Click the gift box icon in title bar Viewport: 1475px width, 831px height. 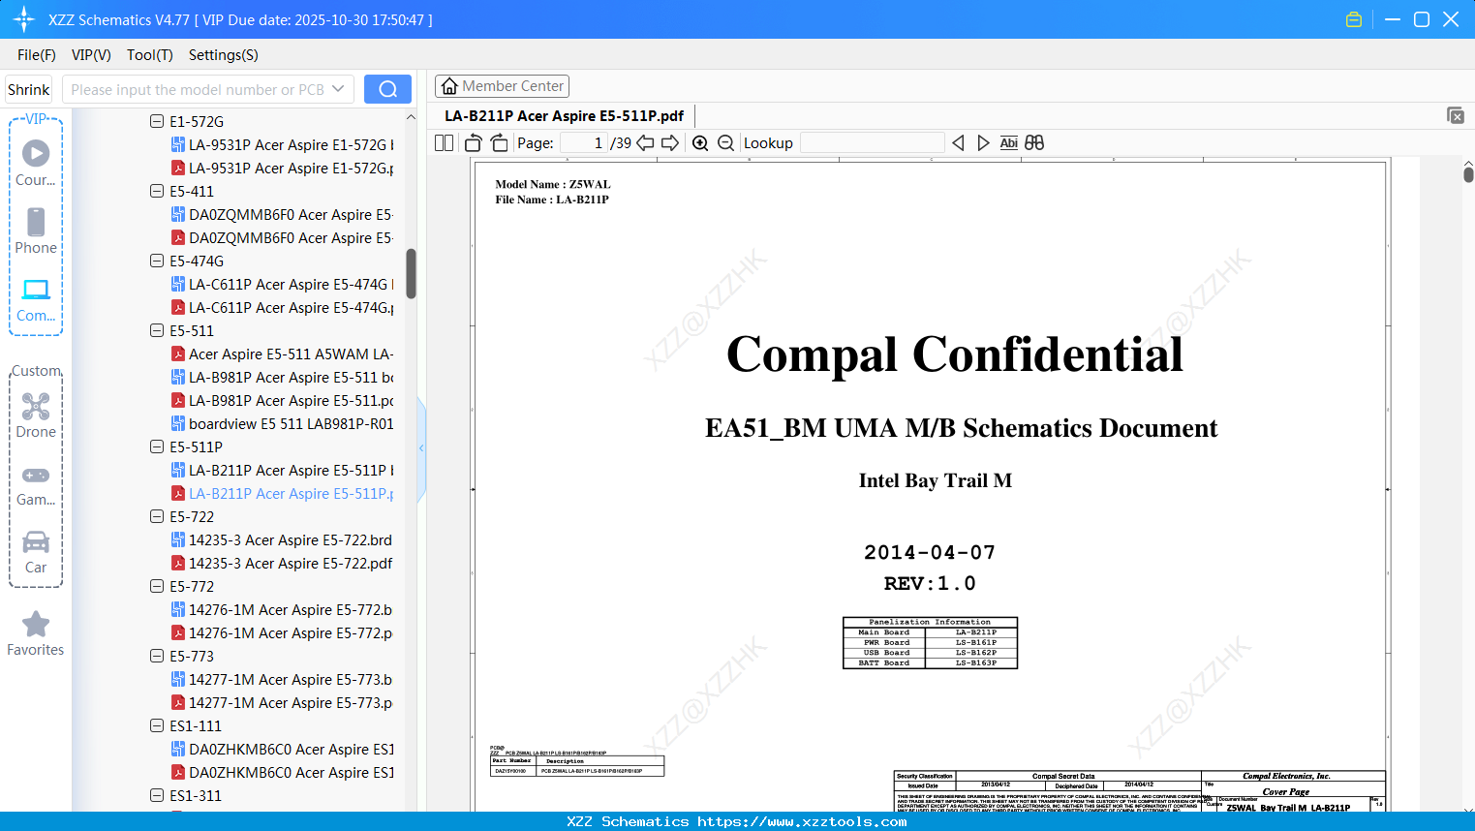1354,19
